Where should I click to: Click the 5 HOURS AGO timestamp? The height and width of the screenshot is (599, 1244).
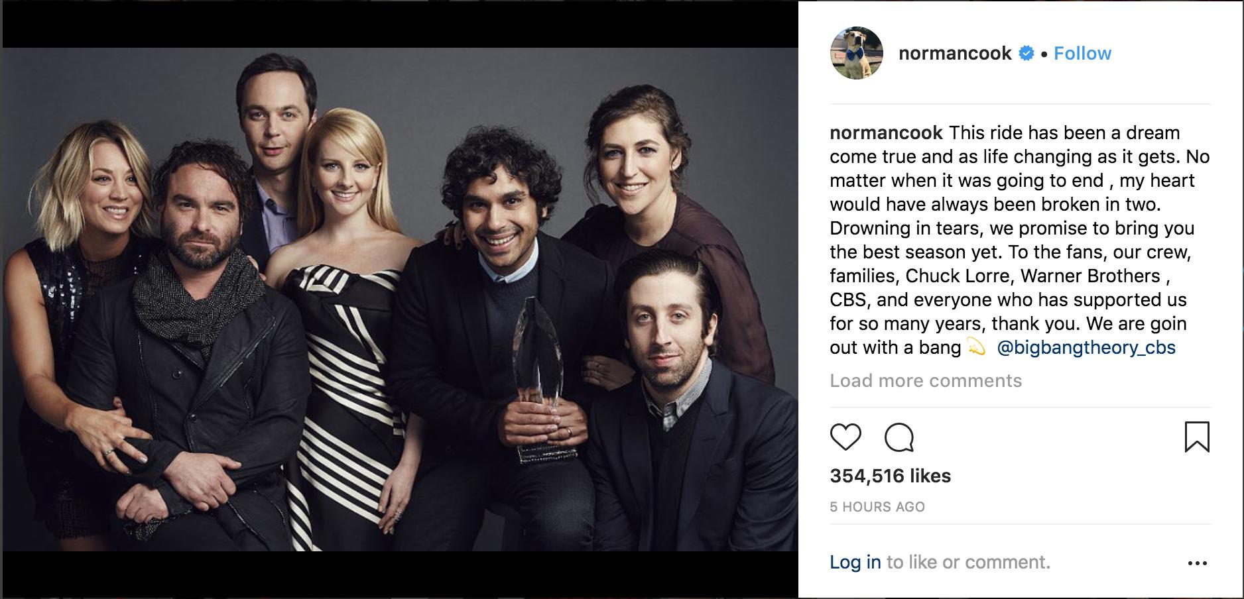(877, 507)
